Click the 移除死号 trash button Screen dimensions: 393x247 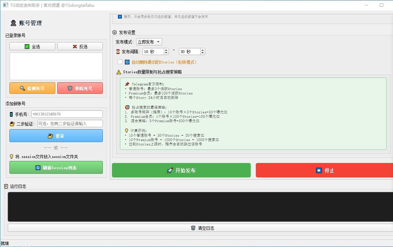tap(80, 88)
